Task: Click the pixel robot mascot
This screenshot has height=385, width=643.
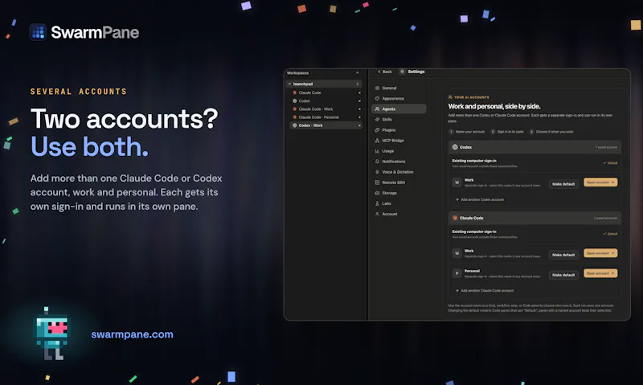Action: 51,334
